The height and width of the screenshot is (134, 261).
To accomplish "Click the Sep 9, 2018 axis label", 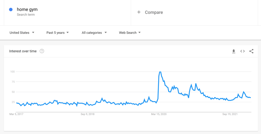I will pos(87,114).
